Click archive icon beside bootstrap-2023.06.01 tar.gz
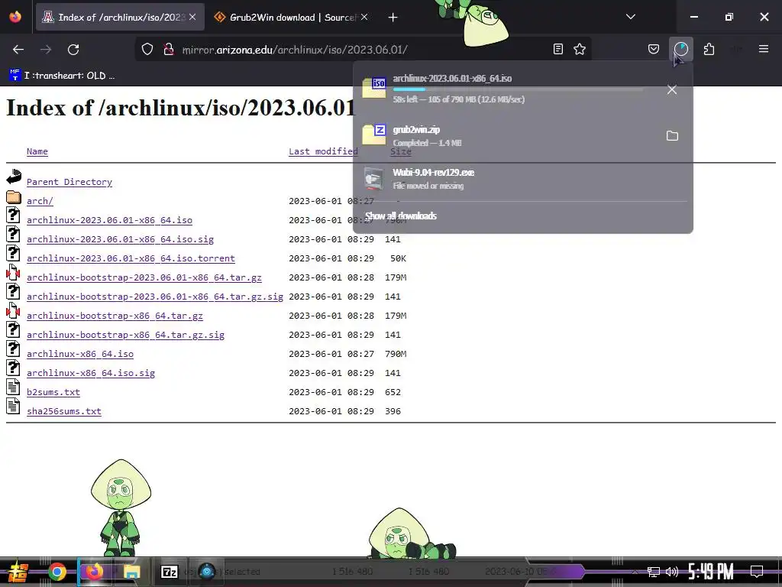 (13, 273)
